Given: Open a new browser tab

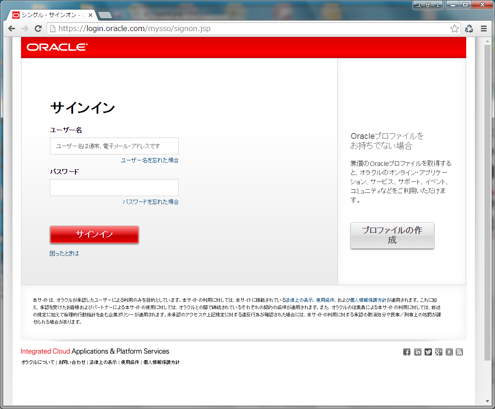Looking at the screenshot, I should tap(105, 15).
